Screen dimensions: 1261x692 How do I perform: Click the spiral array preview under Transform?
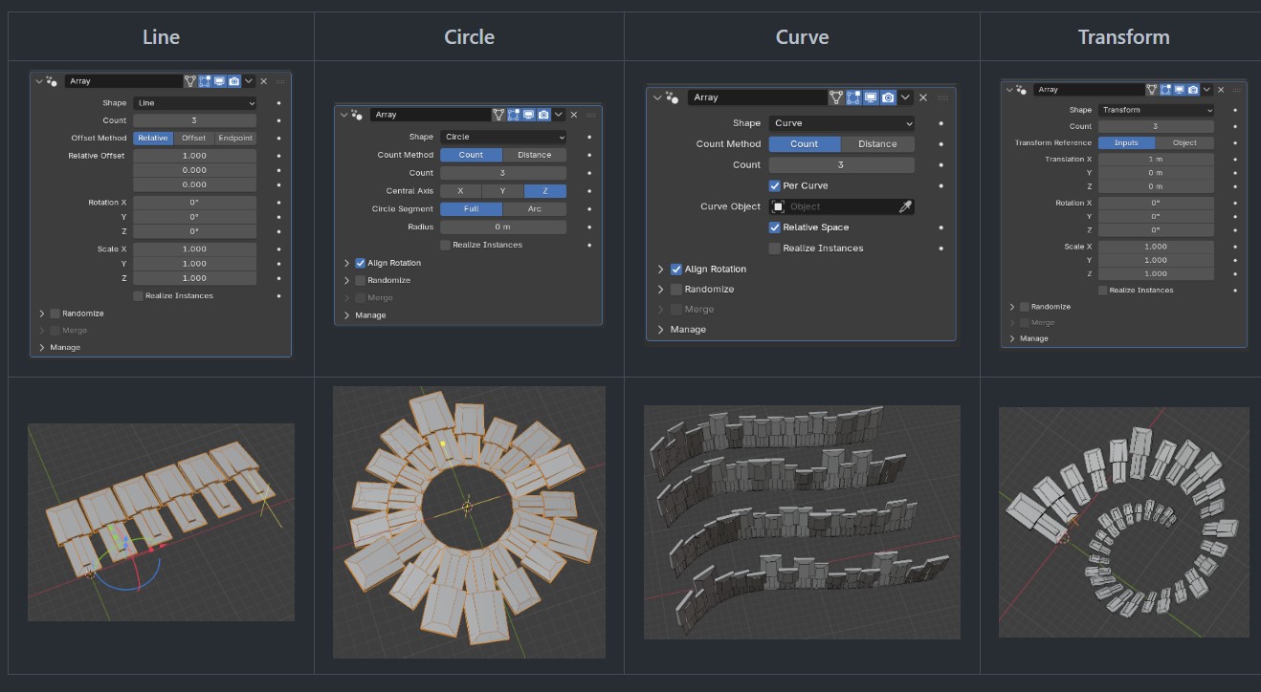pyautogui.click(x=1123, y=522)
